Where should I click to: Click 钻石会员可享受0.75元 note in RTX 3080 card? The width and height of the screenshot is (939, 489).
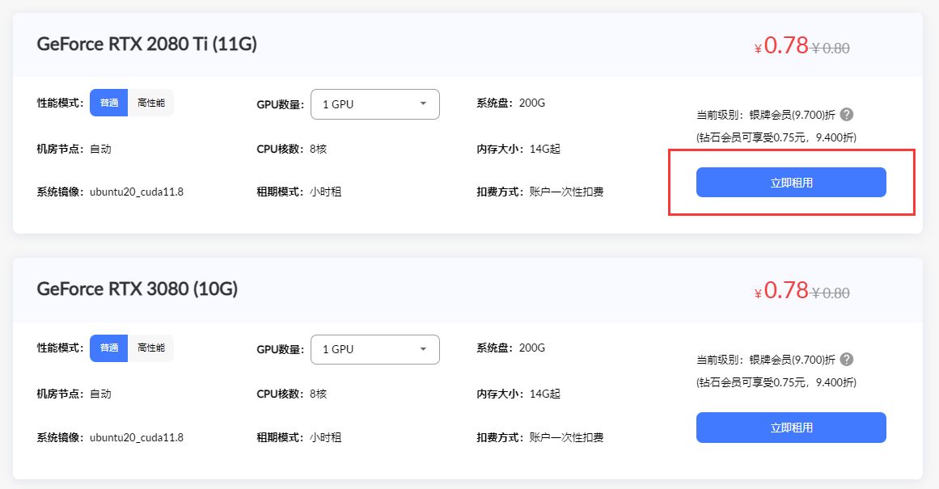(x=776, y=382)
